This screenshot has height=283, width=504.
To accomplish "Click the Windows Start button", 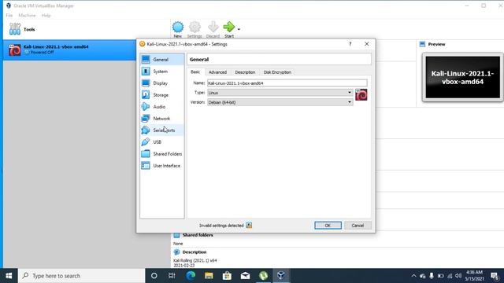I will [x=9, y=276].
